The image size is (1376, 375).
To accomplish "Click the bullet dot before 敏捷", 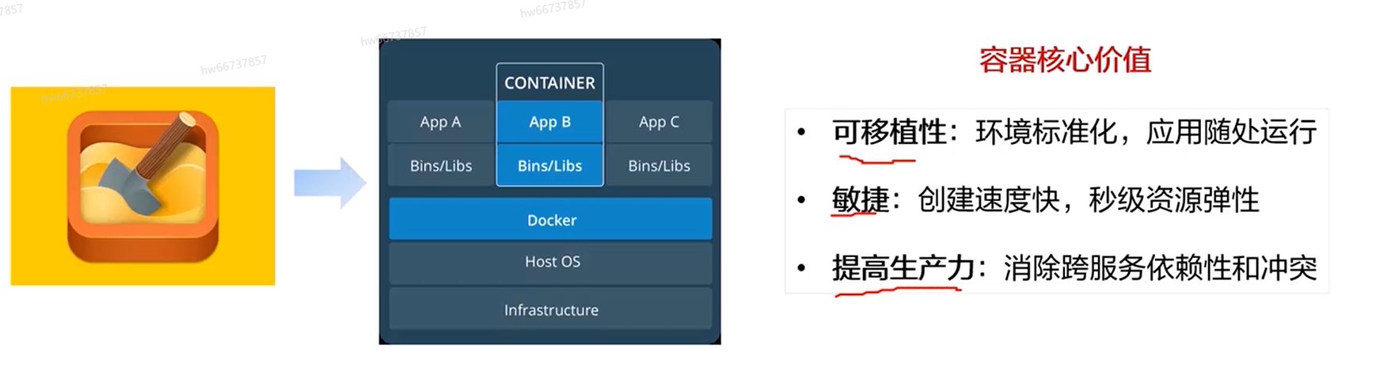I will pos(802,201).
